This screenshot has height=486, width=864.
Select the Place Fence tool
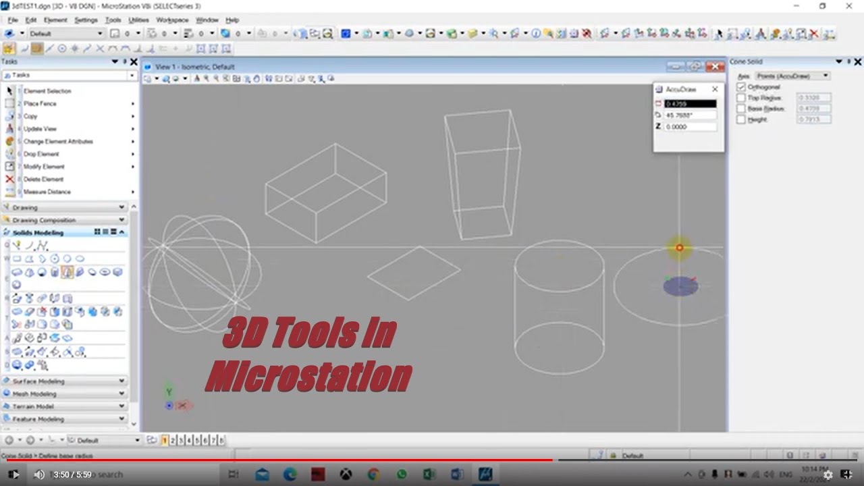pos(40,104)
